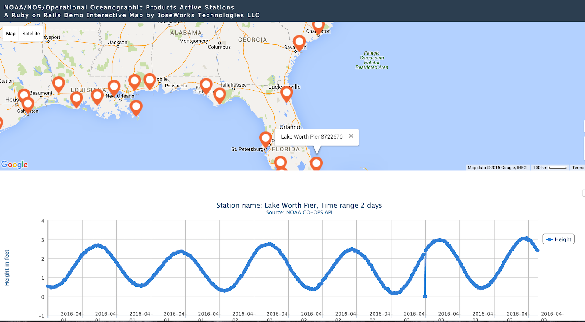Screen dimensions: 585x322
Task: Click the Orlando city label on map
Action: point(290,127)
